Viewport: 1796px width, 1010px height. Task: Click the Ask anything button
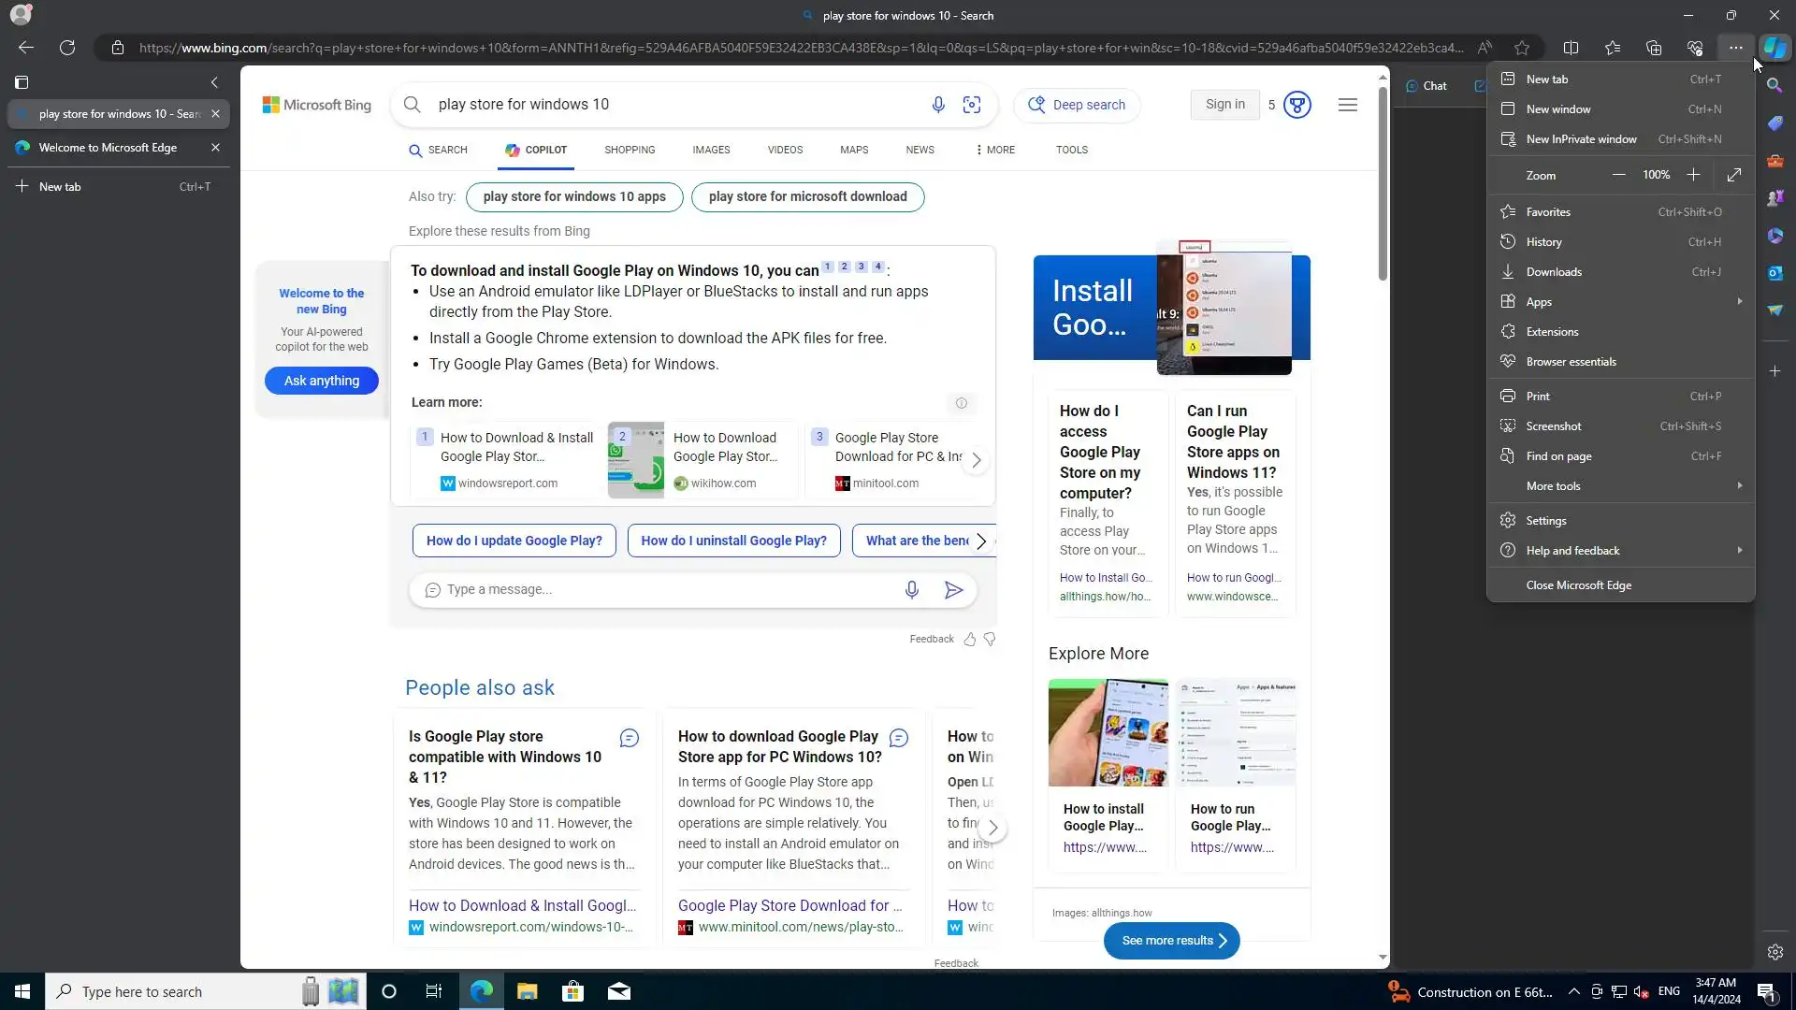coord(321,381)
